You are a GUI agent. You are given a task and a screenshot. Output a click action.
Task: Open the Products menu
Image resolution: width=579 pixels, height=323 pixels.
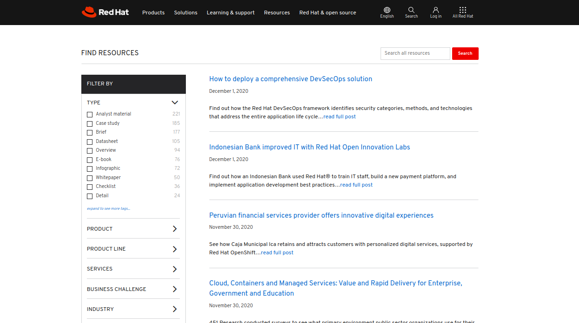click(x=153, y=13)
